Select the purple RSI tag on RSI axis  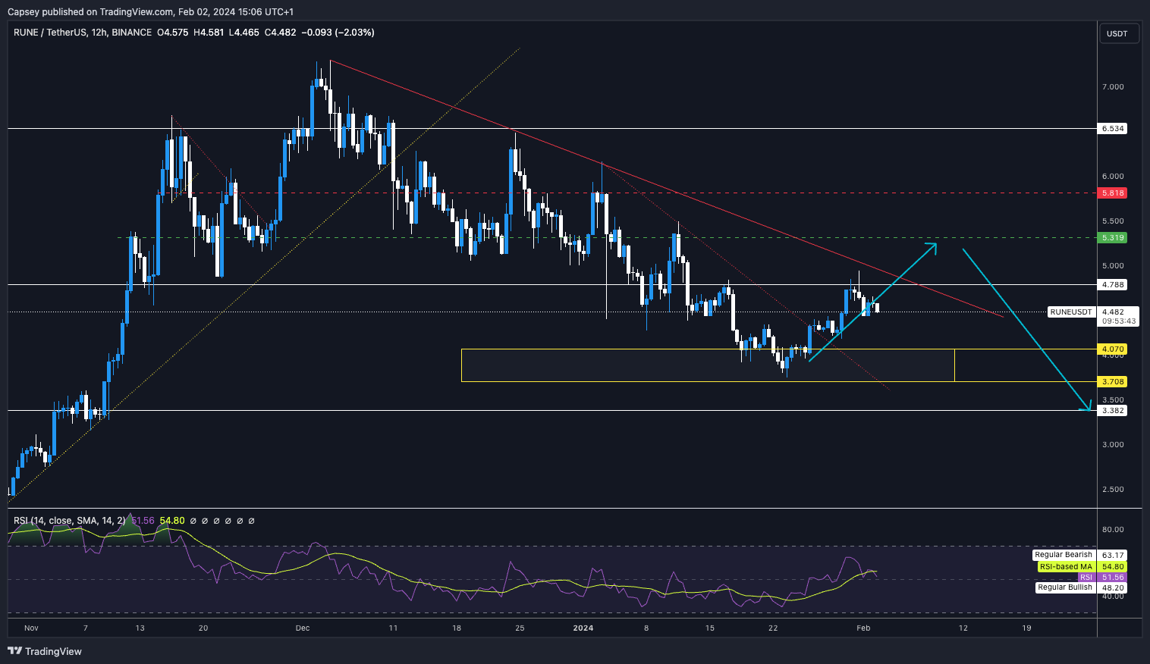1086,577
